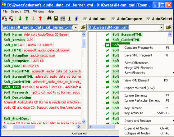Go to previous difference with green up arrow
The image size is (174, 137).
click(27, 19)
